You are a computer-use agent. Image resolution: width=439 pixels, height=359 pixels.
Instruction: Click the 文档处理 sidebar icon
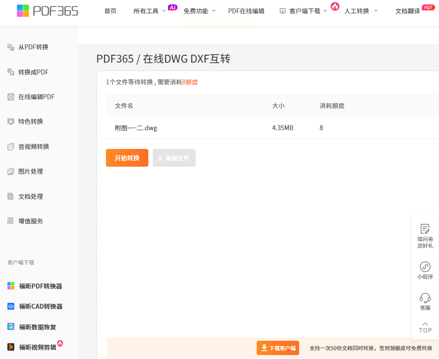(x=11, y=196)
